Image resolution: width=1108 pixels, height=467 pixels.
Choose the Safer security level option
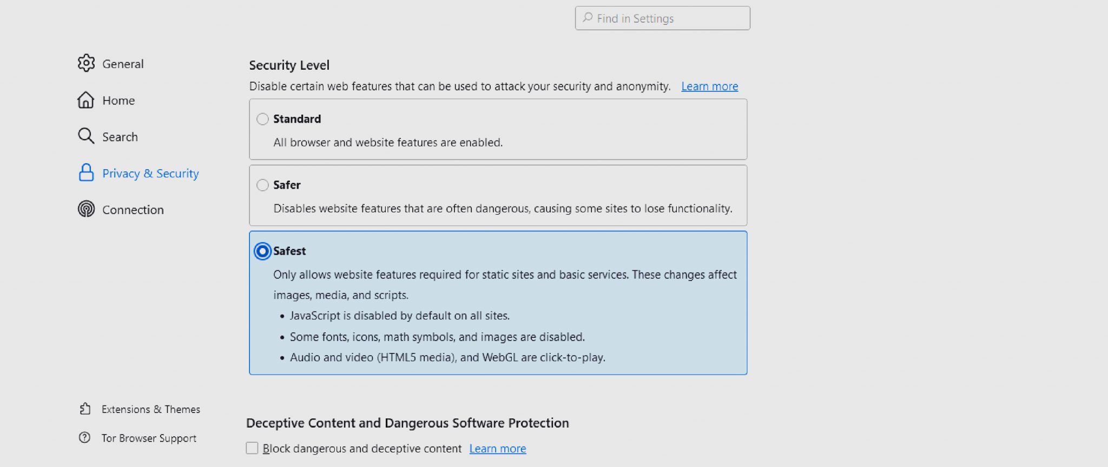click(x=263, y=185)
